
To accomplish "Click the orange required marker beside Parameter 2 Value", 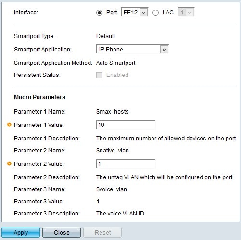I will pyautogui.click(x=9, y=164).
